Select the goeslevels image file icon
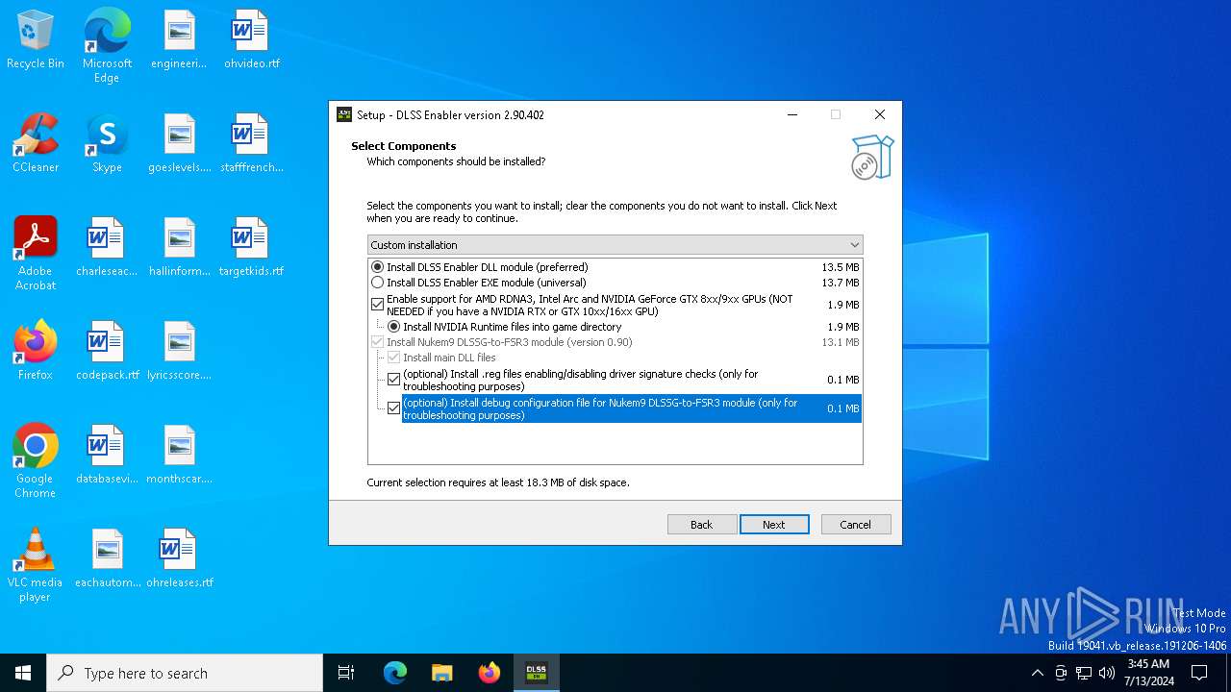The image size is (1231, 692). tap(179, 144)
